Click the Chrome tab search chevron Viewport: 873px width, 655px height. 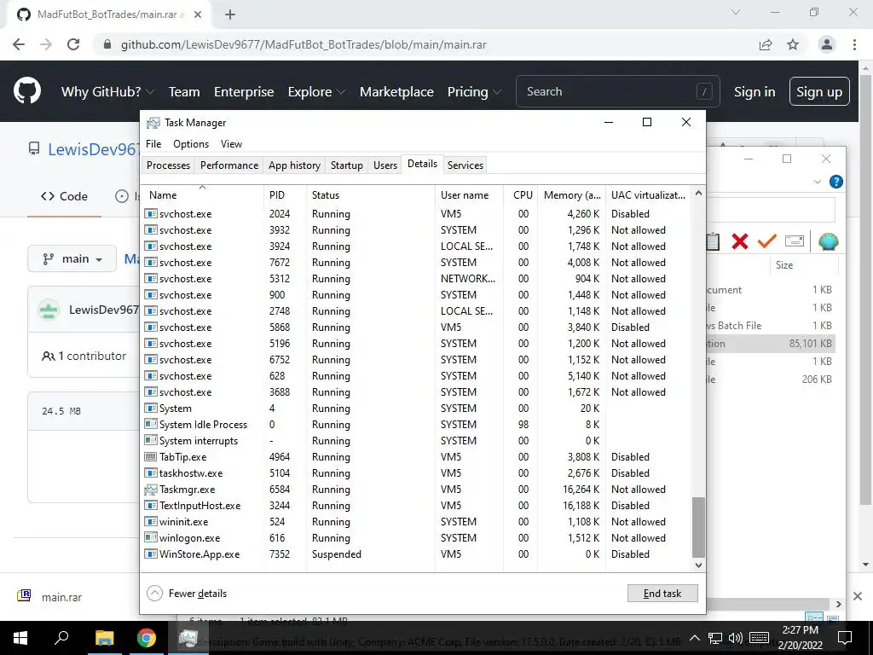(x=736, y=12)
